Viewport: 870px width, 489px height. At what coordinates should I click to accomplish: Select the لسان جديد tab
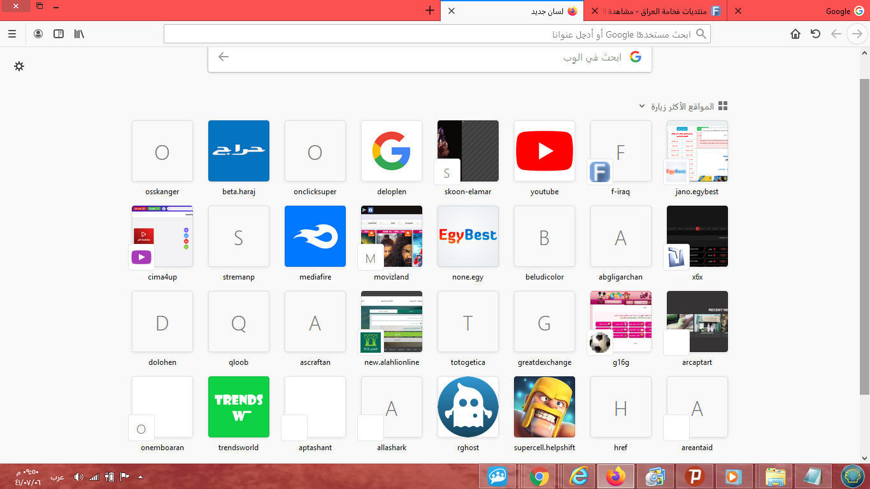point(513,11)
